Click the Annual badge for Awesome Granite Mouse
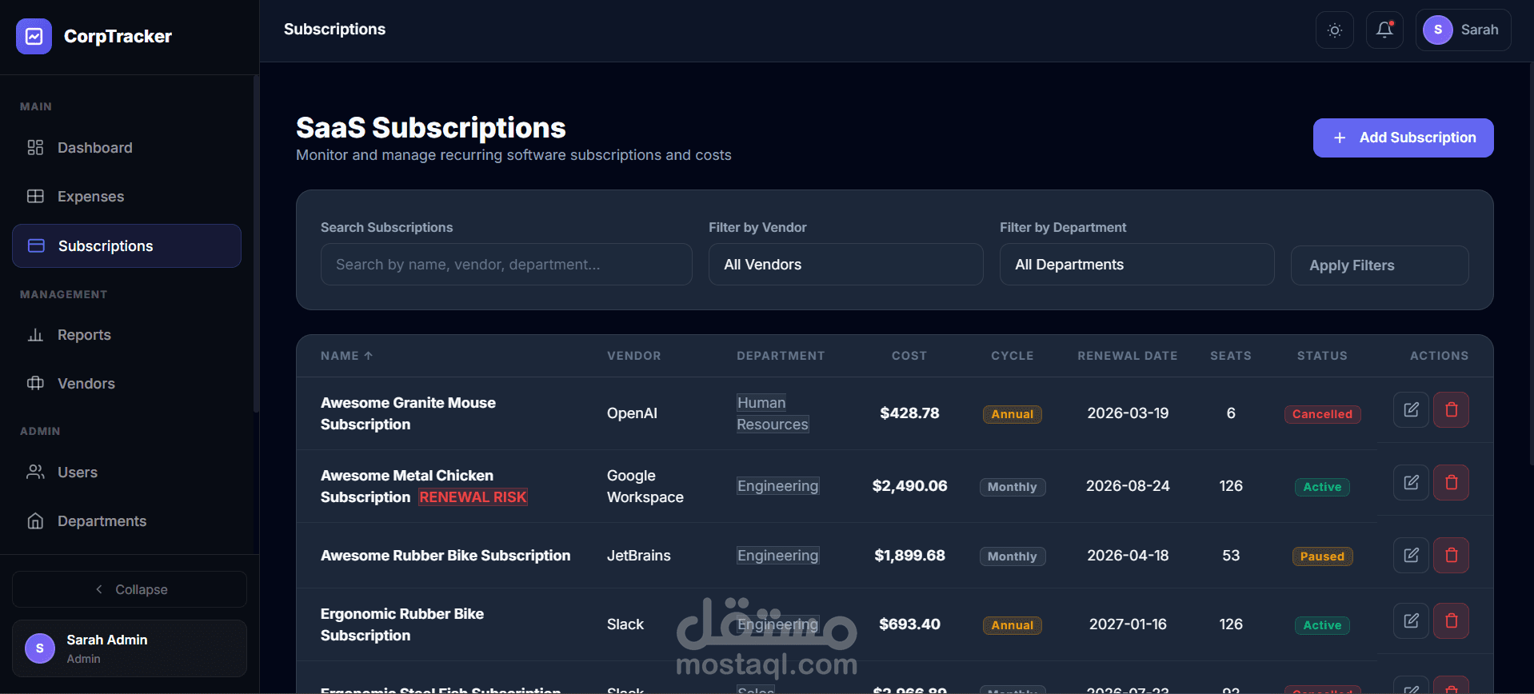Image resolution: width=1534 pixels, height=694 pixels. (1012, 414)
